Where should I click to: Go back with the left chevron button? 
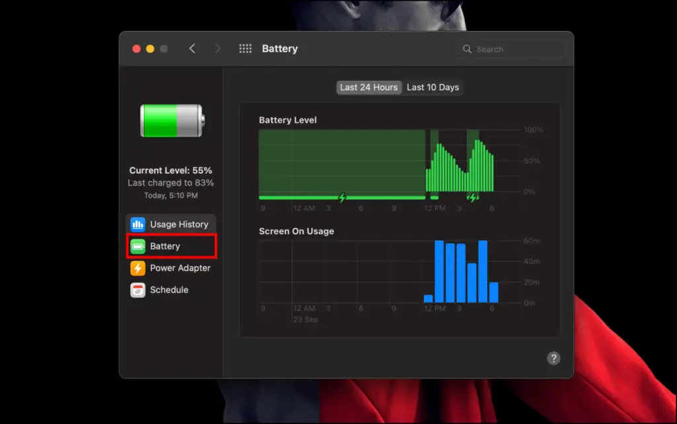click(192, 49)
